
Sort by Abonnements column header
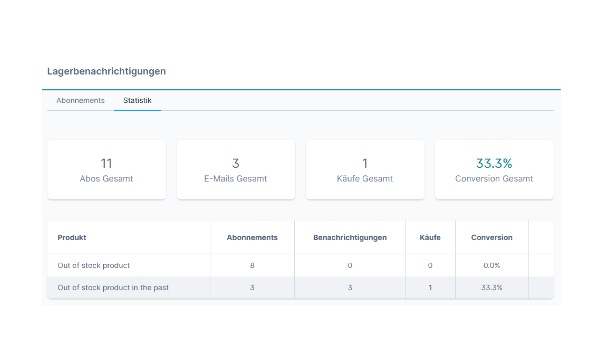tap(252, 238)
